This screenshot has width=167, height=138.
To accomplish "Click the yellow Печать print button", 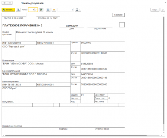I will click(x=8, y=10).
